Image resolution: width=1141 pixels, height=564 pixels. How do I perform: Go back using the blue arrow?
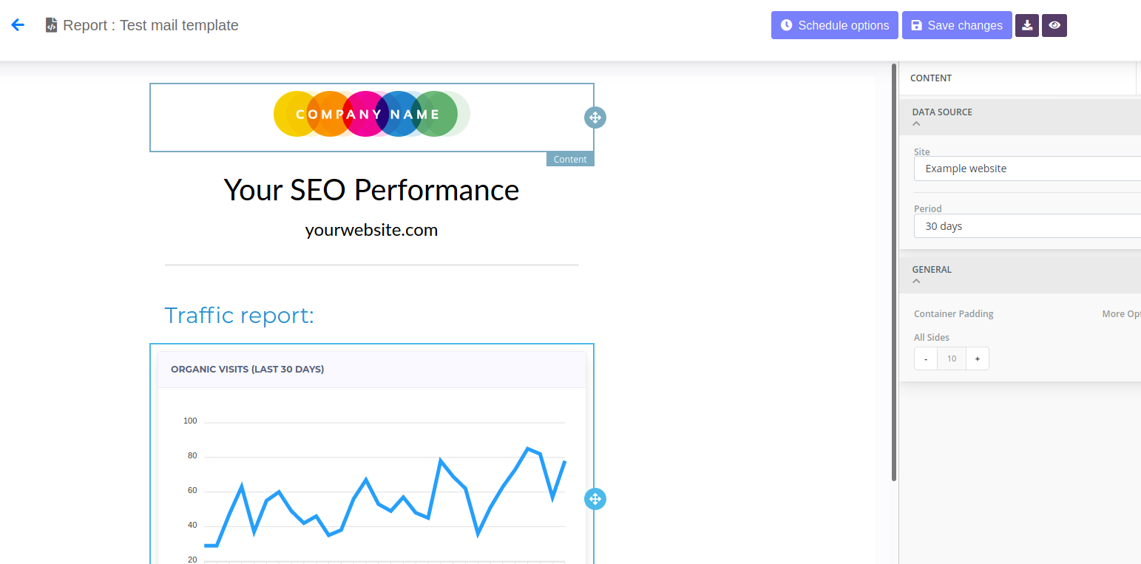[x=18, y=25]
